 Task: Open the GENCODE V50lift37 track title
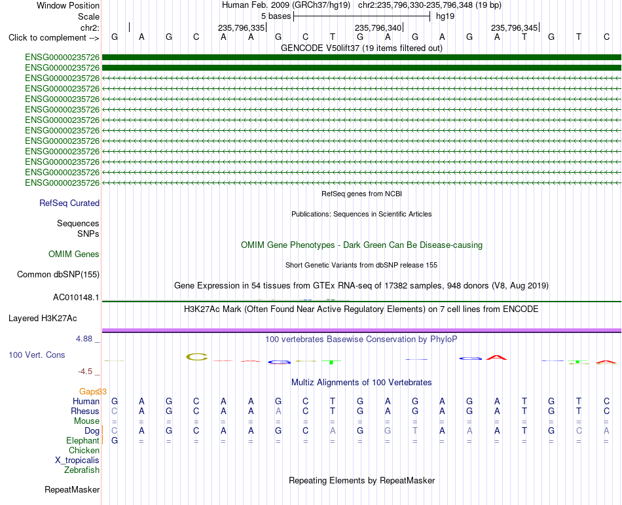point(361,48)
